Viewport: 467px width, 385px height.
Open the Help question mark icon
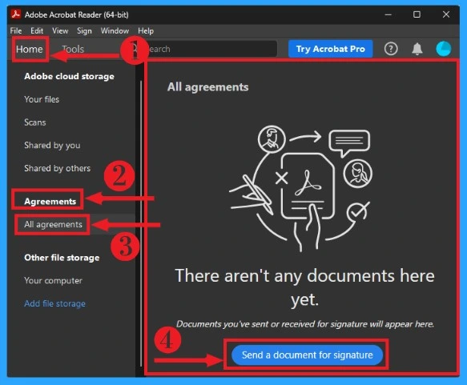[391, 49]
